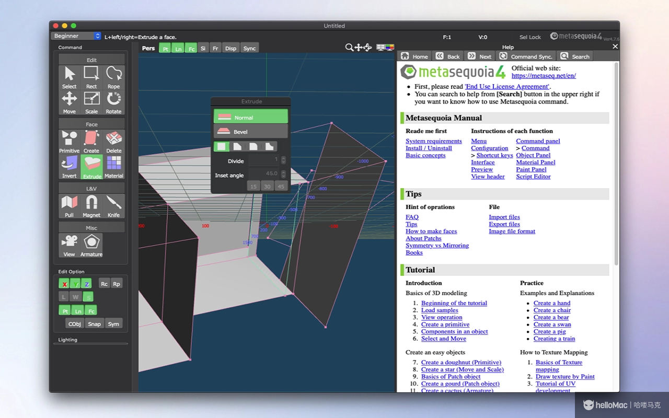The image size is (669, 418).
Task: Click the Extrude tool icon
Action: [91, 167]
